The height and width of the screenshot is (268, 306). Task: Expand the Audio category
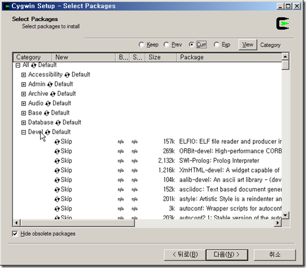pos(24,103)
